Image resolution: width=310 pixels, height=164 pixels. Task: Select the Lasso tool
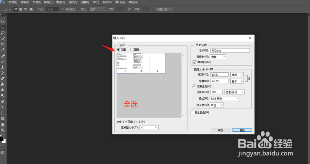coord(2,33)
